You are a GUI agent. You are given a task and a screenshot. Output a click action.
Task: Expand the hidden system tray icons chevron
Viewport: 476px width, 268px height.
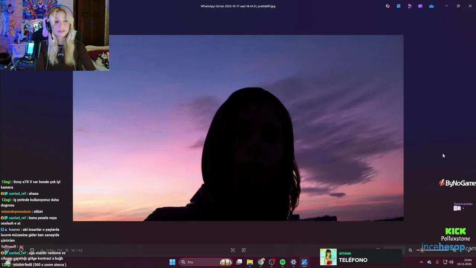[421, 262]
